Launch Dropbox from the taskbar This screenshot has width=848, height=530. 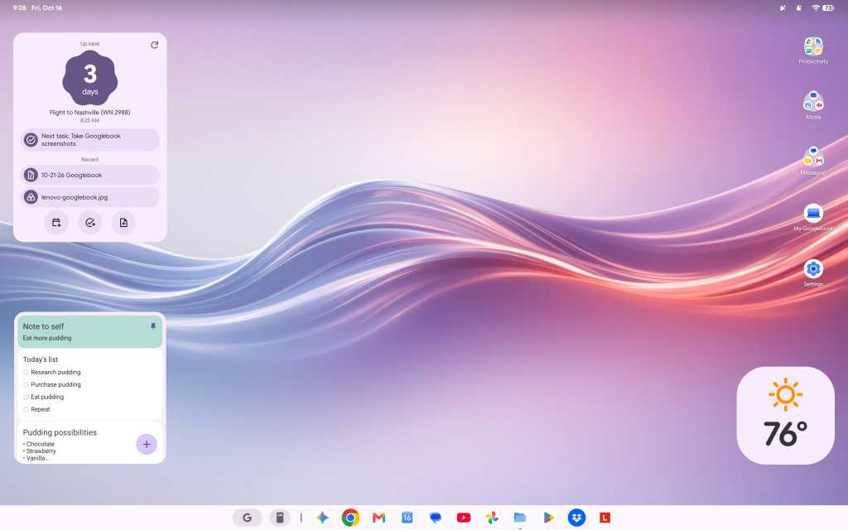(576, 518)
